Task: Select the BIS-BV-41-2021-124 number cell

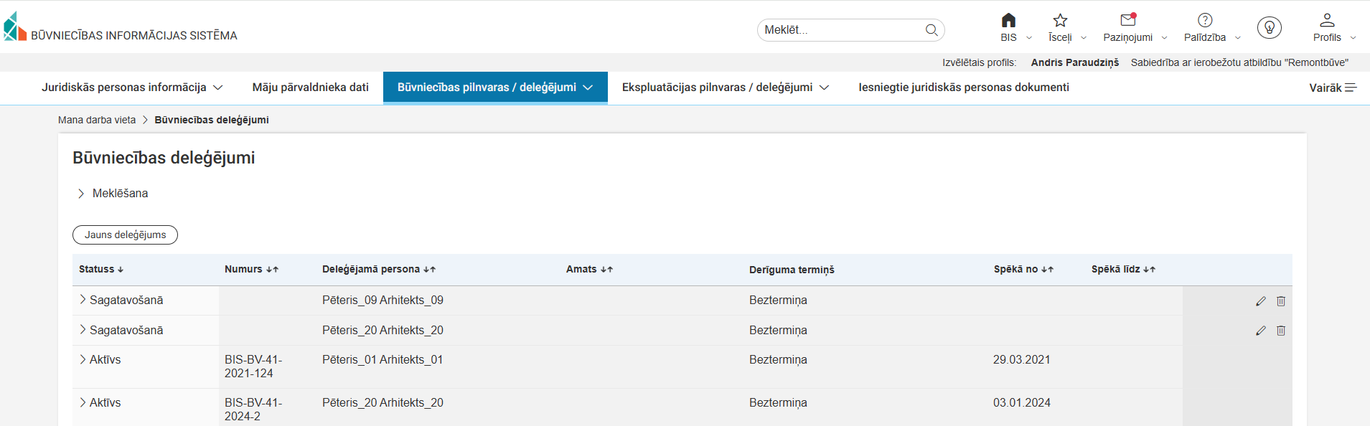Action: (253, 366)
